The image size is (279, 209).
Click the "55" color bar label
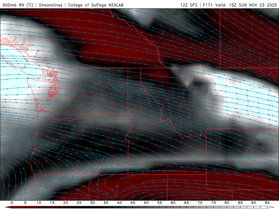(x=160, y=203)
